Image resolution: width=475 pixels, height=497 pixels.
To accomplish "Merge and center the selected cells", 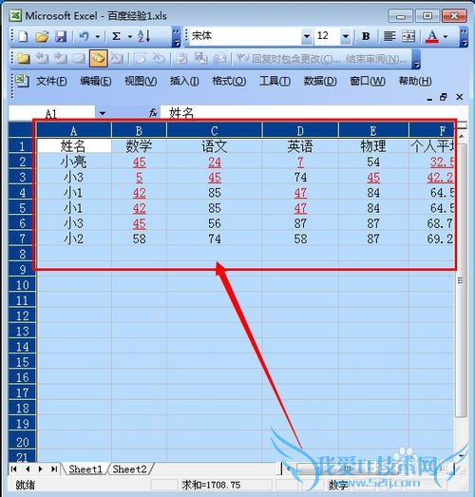I will [408, 36].
